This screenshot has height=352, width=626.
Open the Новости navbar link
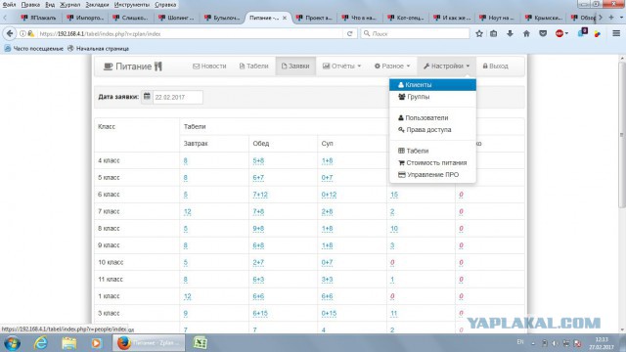click(209, 66)
